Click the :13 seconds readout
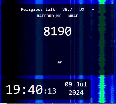Viewport: 116px width, 104px height. [50, 91]
